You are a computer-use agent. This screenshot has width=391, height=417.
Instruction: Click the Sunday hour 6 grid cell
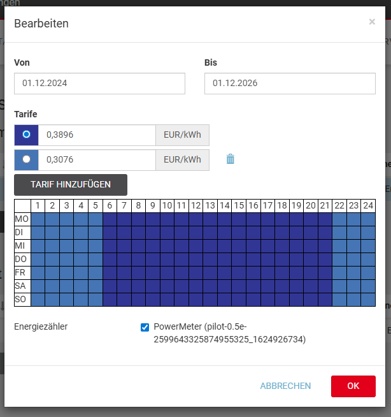click(110, 299)
